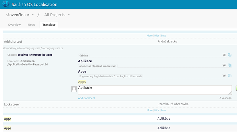237x133 pixels.
Task: Select the Uzamknutá obrazovka translation text
Action: click(173, 104)
